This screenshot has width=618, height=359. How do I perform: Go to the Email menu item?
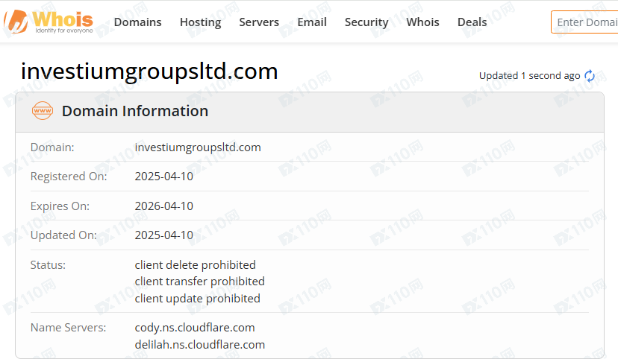click(x=312, y=22)
